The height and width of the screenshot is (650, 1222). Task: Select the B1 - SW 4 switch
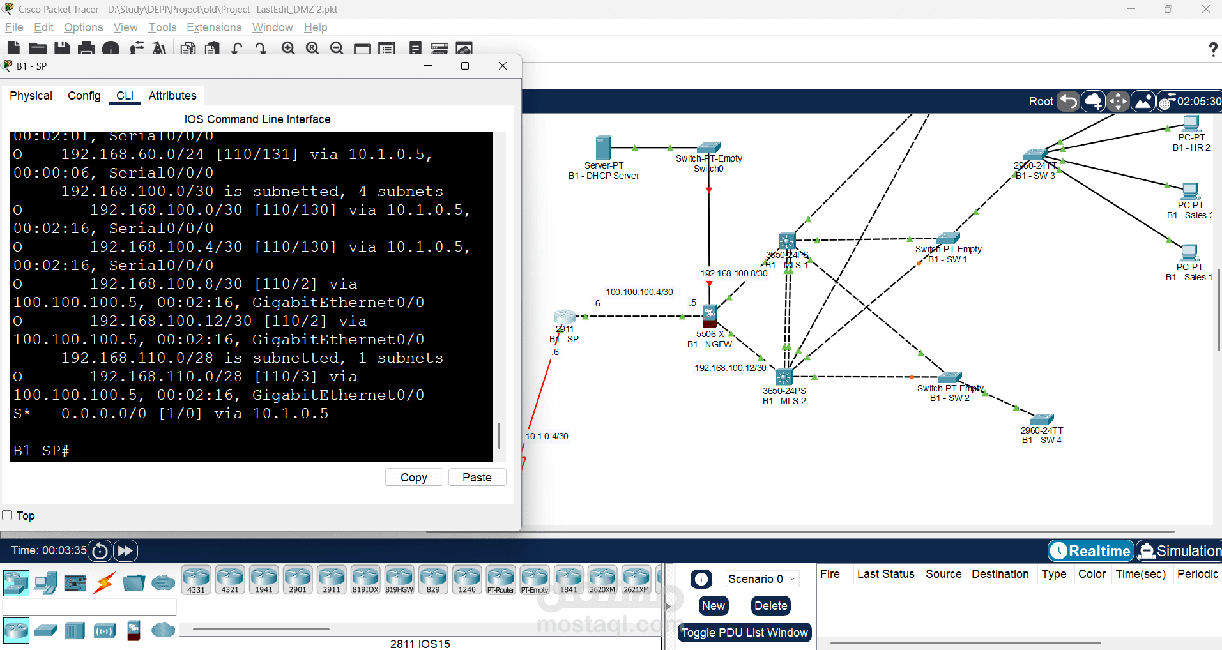point(1041,419)
